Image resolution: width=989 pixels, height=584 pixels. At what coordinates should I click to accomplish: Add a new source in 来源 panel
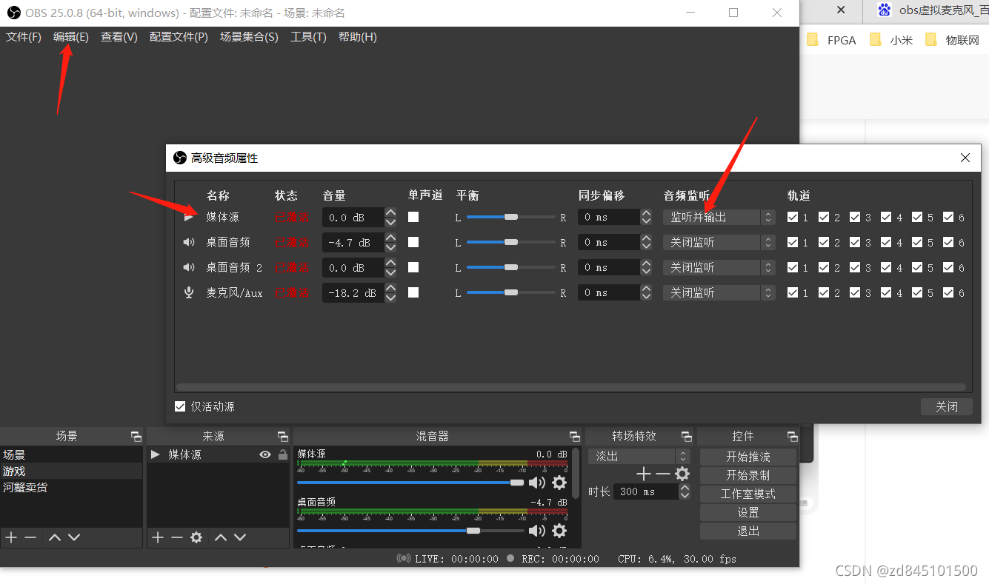click(x=158, y=537)
